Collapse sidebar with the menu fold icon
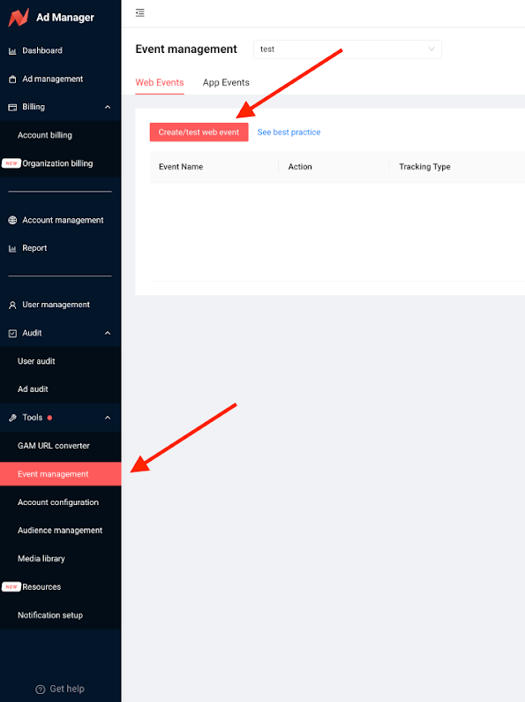 coord(140,12)
